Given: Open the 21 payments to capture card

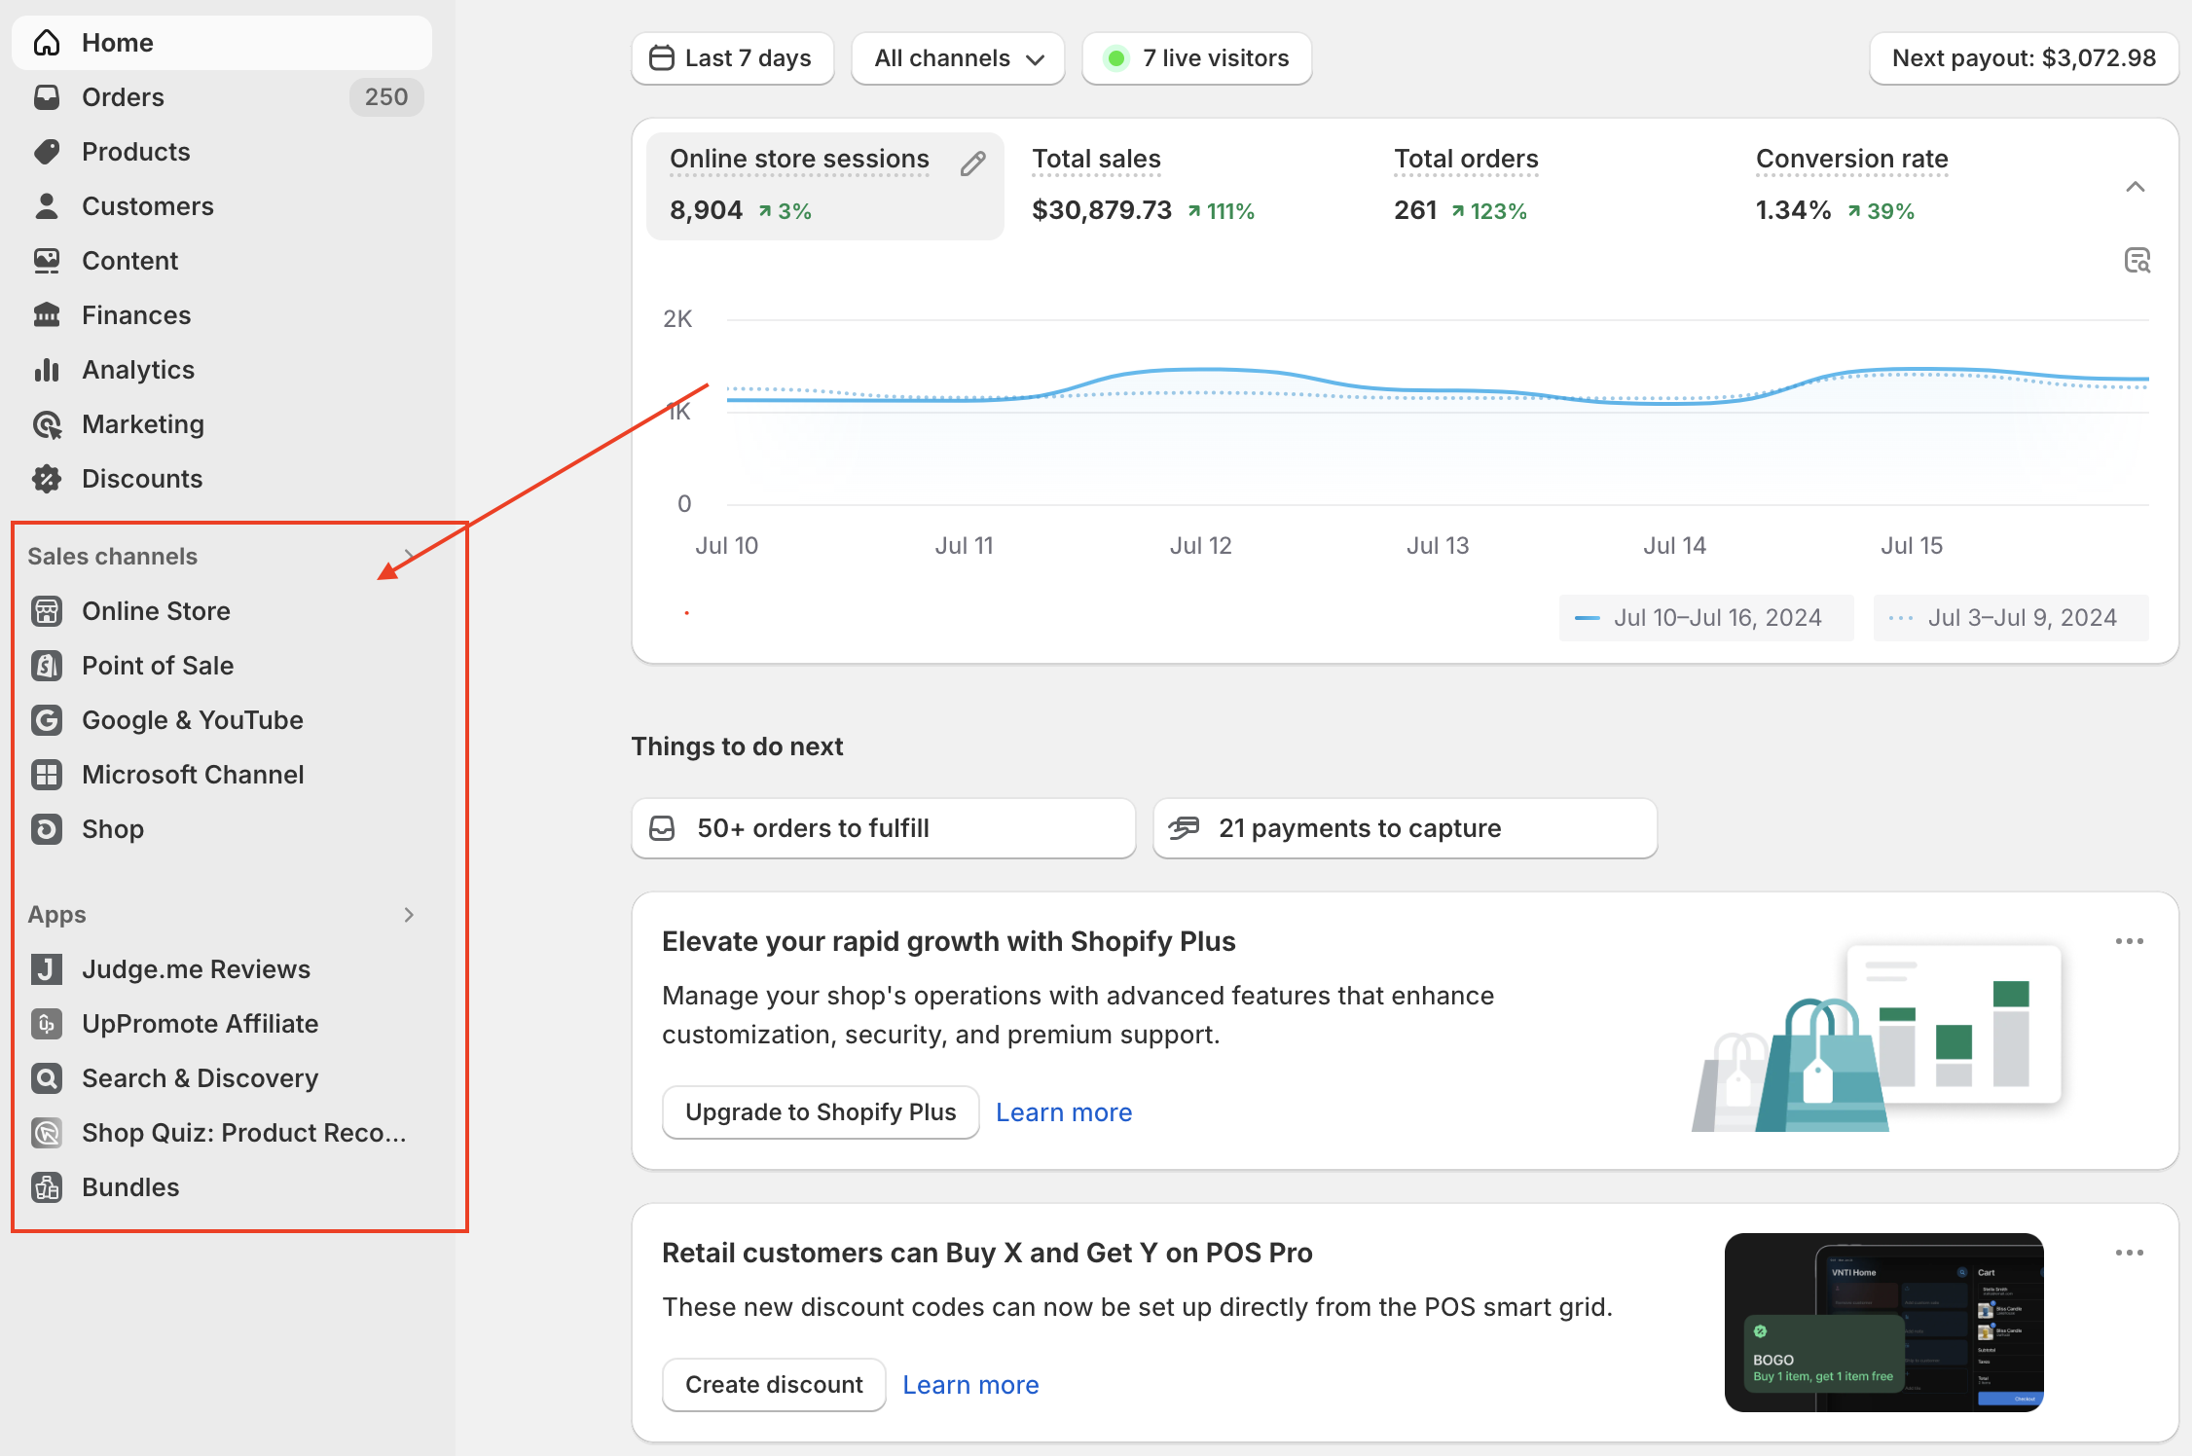Looking at the screenshot, I should point(1405,828).
